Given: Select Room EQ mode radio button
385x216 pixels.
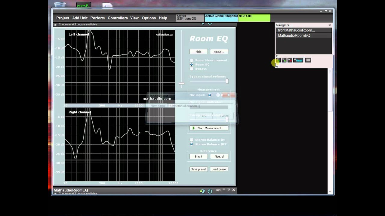Looking at the screenshot, I should click(x=191, y=64).
